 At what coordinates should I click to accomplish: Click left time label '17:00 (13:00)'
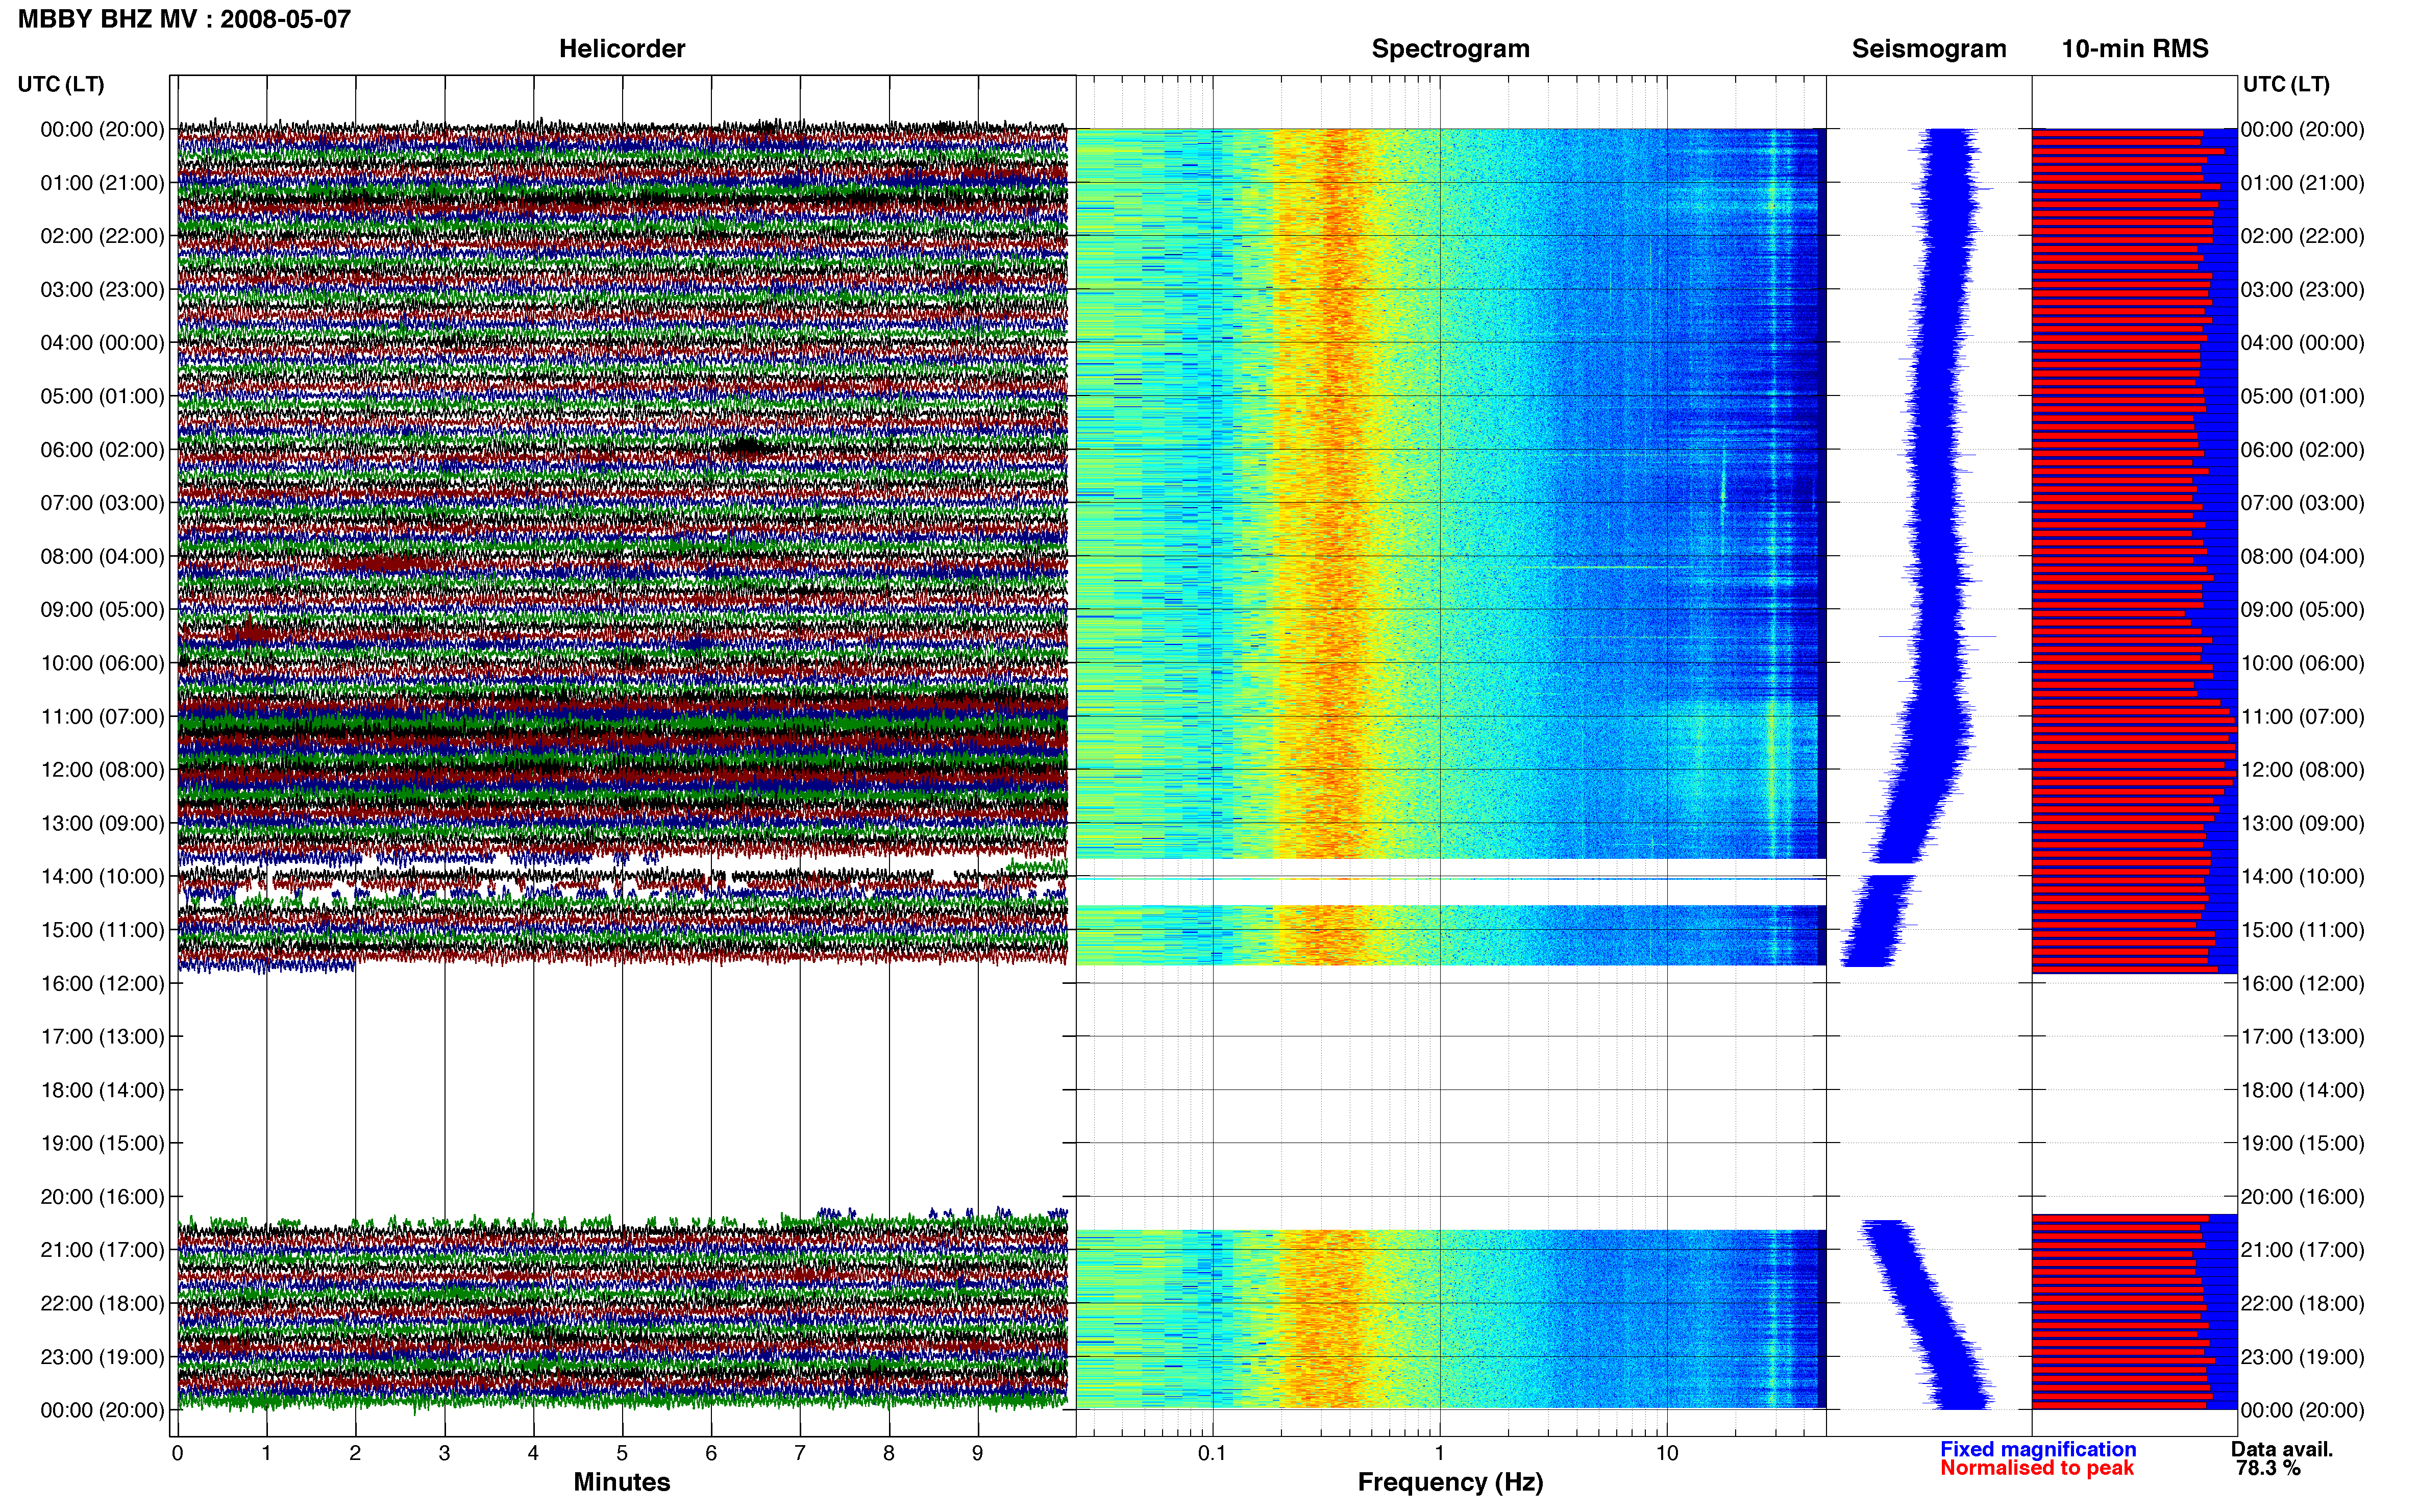coord(102,1037)
